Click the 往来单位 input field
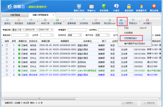 pyautogui.click(x=108, y=30)
